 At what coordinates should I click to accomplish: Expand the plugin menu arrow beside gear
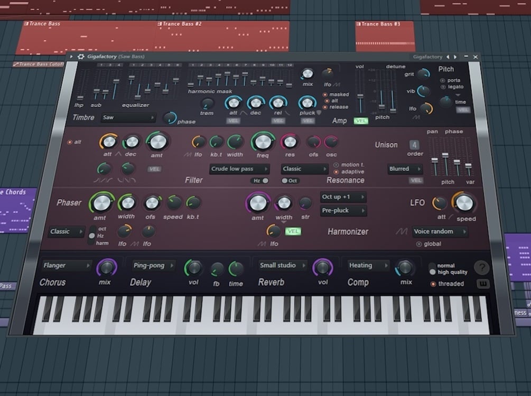coord(71,56)
